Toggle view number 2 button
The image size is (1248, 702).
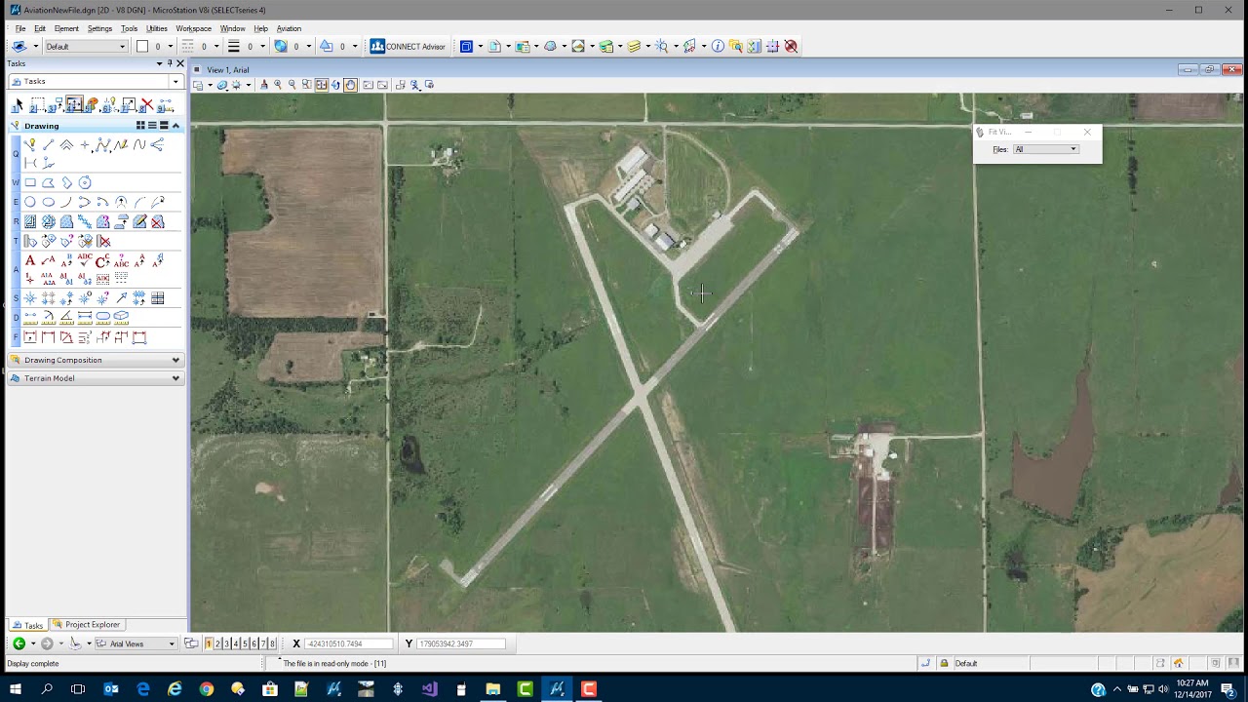[x=217, y=643]
